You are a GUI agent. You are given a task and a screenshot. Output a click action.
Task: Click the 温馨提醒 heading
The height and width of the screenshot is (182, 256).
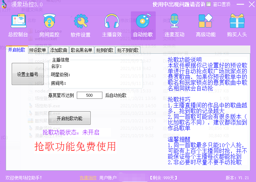click(x=179, y=139)
